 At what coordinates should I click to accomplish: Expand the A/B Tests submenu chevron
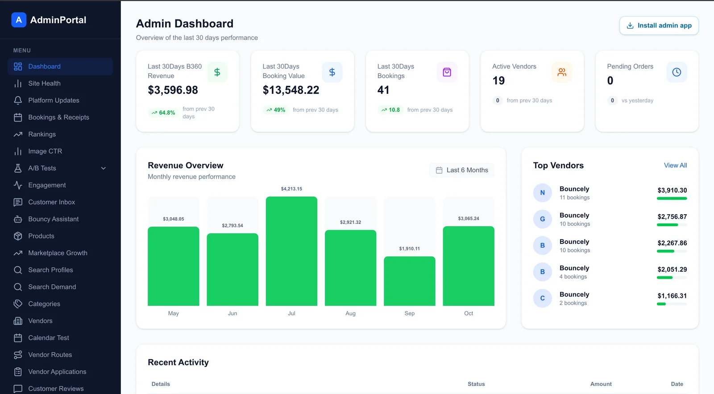pyautogui.click(x=104, y=168)
